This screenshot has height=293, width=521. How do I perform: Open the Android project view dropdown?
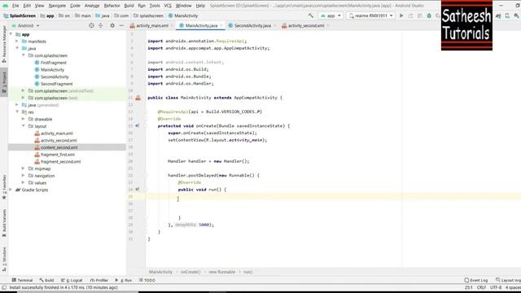click(25, 25)
